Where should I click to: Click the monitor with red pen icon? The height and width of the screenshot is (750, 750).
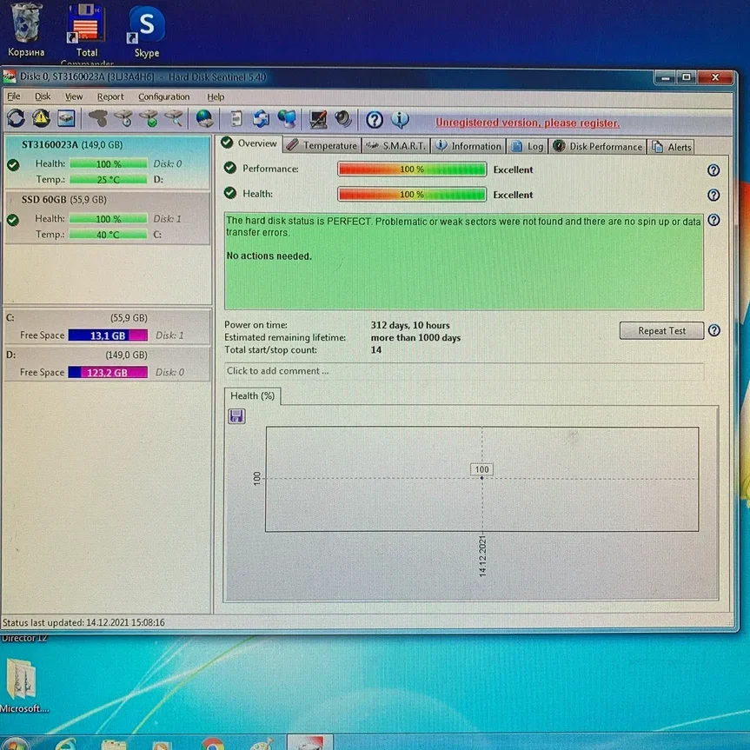coord(318,119)
